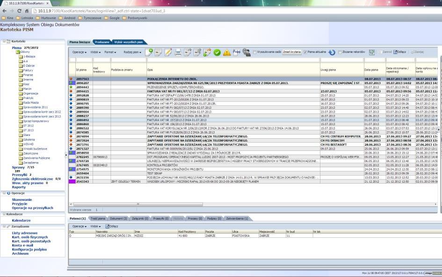The width and height of the screenshot is (442, 277).
Task: Click the printer icon in the toolbar
Action: (x=178, y=52)
